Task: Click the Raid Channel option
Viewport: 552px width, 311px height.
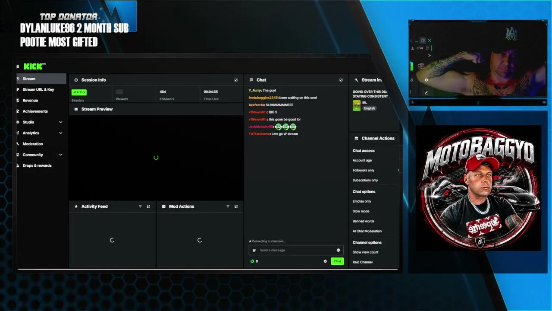Action: tap(363, 262)
